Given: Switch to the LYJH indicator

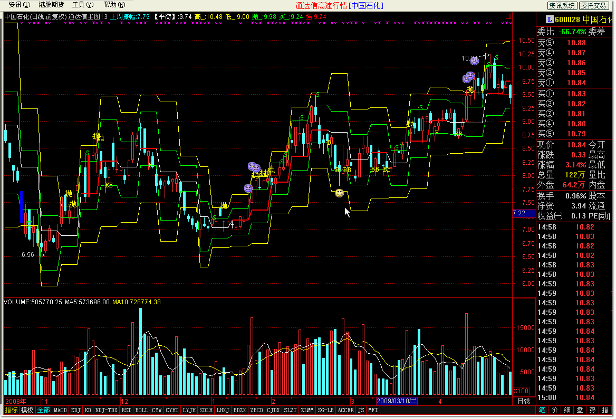Looking at the screenshot, I should [189, 410].
